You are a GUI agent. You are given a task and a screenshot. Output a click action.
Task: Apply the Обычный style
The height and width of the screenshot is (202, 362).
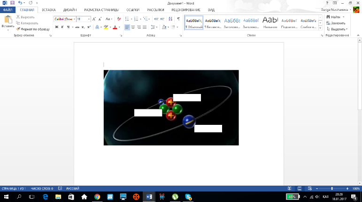pos(194,23)
